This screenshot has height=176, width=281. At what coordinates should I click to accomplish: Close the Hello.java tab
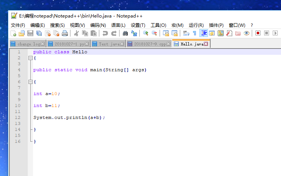pos(206,44)
